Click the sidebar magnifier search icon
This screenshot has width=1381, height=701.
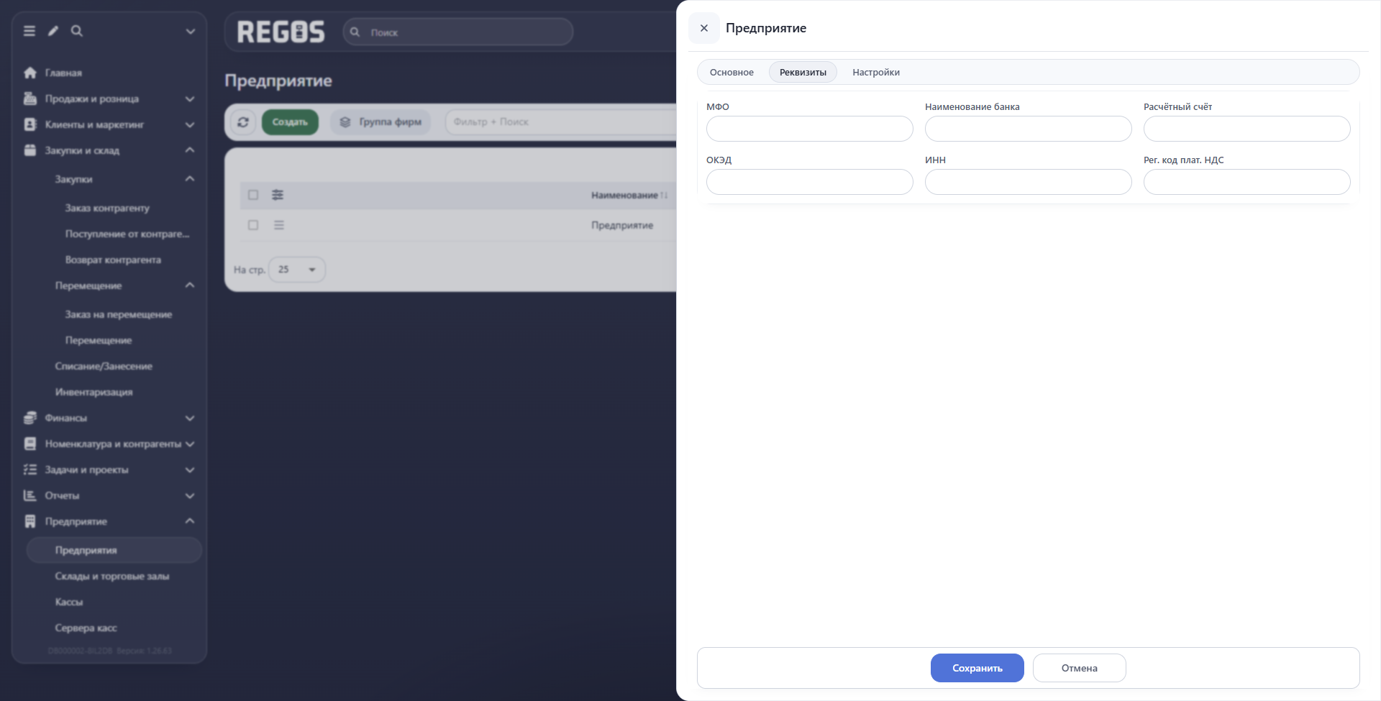pyautogui.click(x=77, y=31)
